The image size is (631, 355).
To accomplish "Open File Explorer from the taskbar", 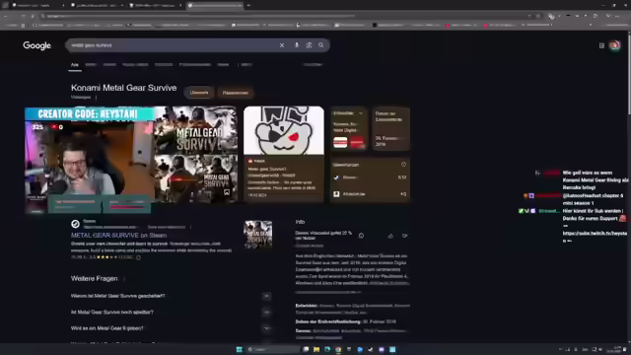I will click(316, 349).
